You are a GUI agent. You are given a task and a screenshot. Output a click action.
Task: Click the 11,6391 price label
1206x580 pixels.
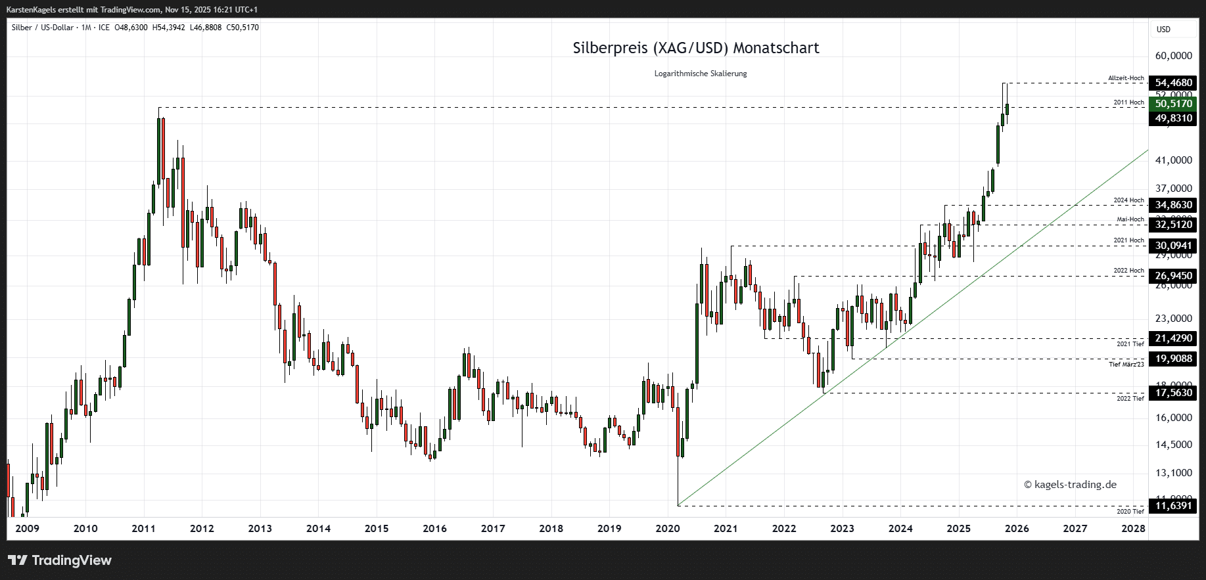coord(1173,505)
